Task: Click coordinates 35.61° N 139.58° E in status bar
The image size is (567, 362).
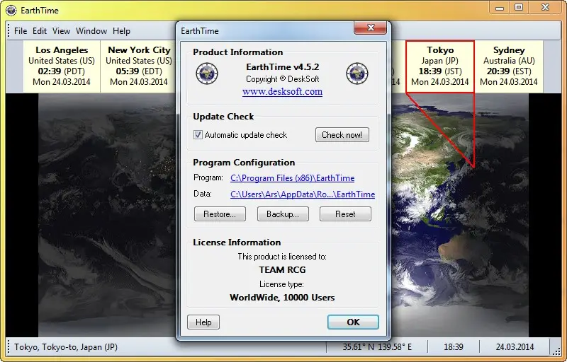Action: [377, 347]
